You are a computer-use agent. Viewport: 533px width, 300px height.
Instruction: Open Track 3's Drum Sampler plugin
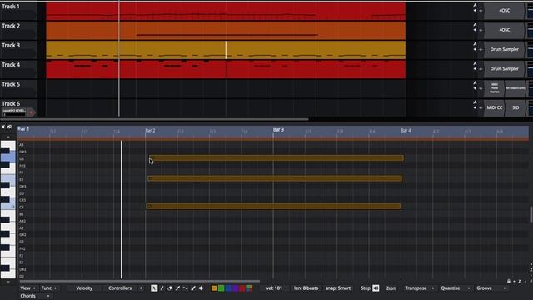tap(504, 50)
